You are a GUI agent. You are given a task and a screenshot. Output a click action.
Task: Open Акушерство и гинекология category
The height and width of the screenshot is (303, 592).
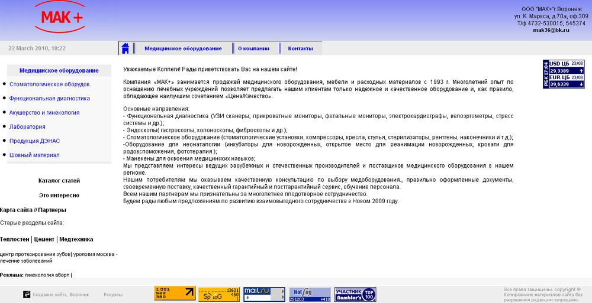[44, 113]
